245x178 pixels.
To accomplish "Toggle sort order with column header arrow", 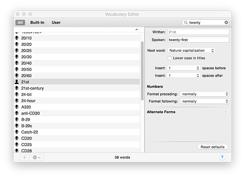I will tap(136, 29).
